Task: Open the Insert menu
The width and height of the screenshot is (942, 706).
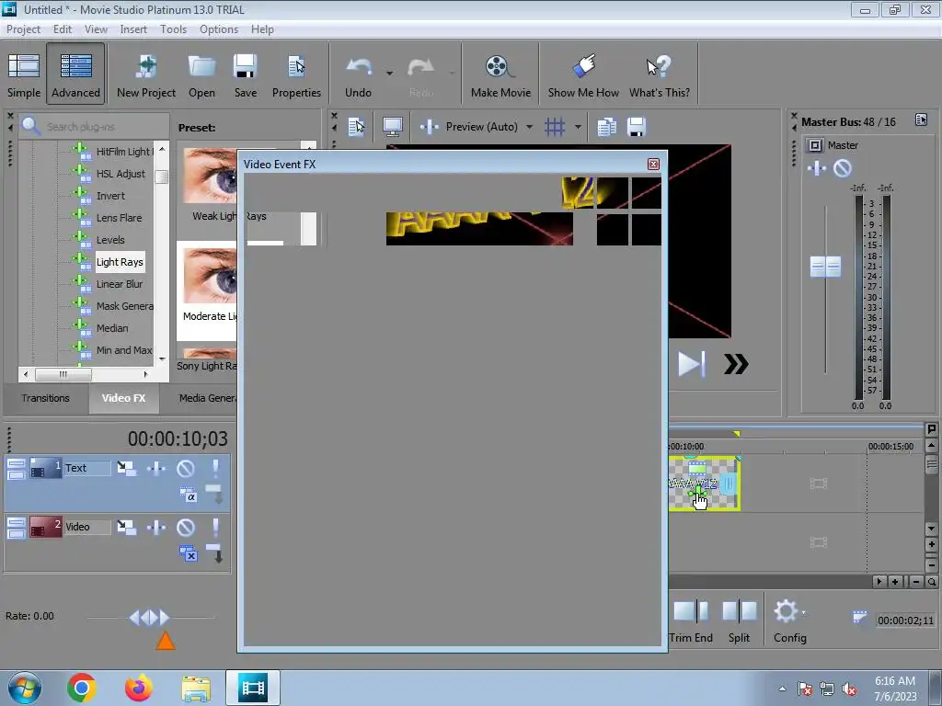Action: [133, 28]
